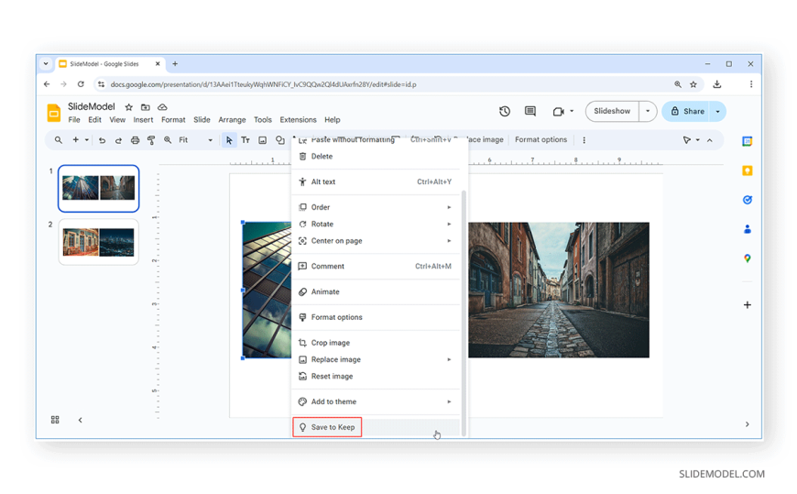797x494 pixels.
Task: Open the Format menu
Action: [x=173, y=119]
